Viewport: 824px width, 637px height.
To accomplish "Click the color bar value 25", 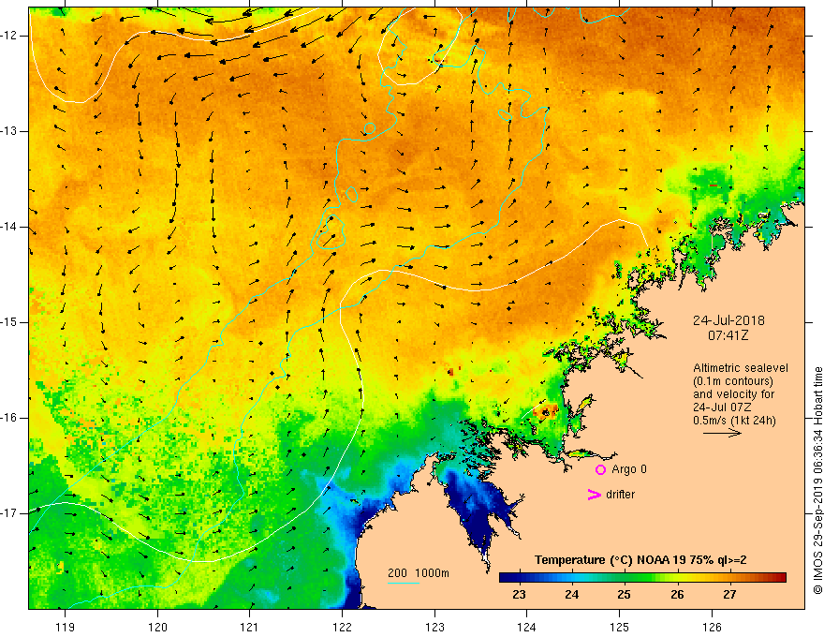I will [x=624, y=595].
